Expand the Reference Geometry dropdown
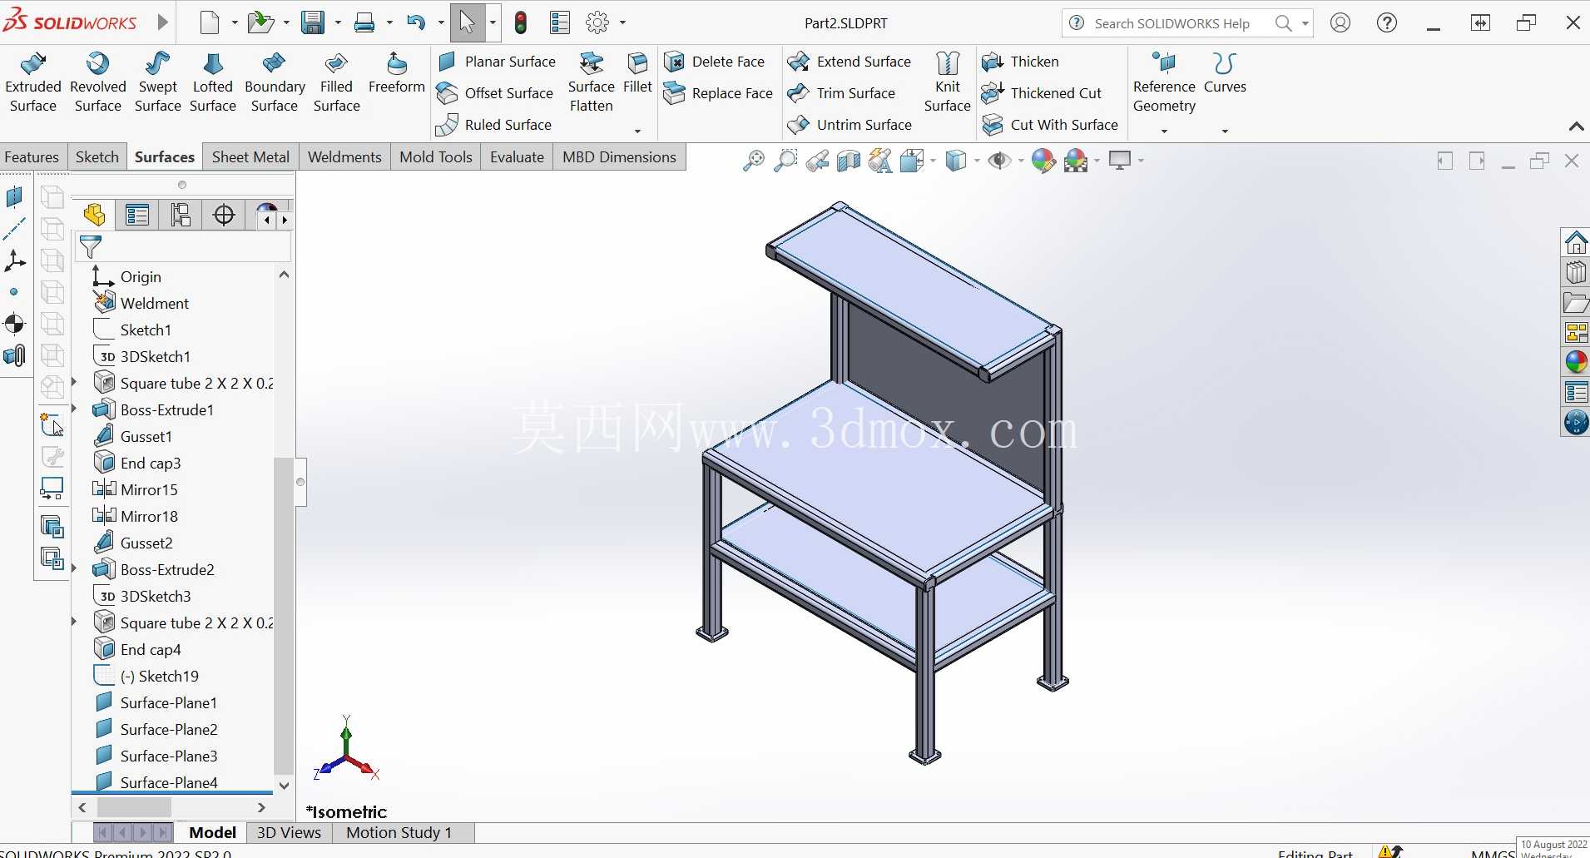1590x858 pixels. (1164, 131)
